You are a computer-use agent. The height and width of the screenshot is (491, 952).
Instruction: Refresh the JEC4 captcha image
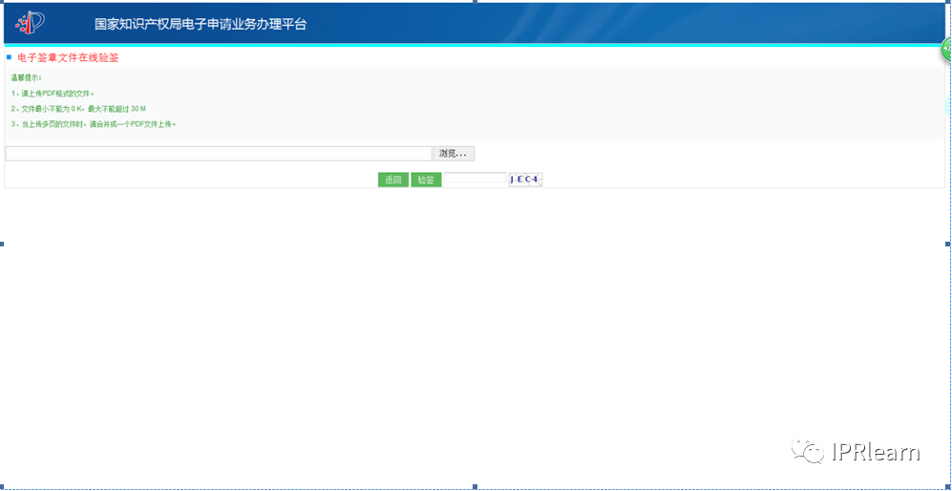click(525, 180)
